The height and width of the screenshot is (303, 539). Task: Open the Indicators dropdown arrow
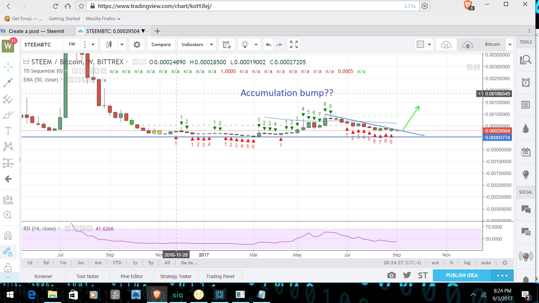tap(211, 44)
